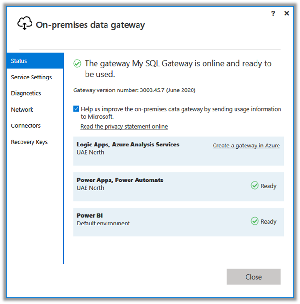Go to the Network tab
The image size is (300, 304).
(22, 110)
